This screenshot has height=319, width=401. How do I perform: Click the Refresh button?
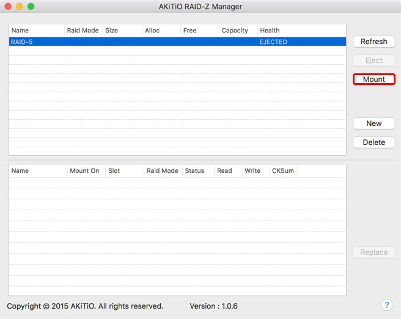coord(373,42)
